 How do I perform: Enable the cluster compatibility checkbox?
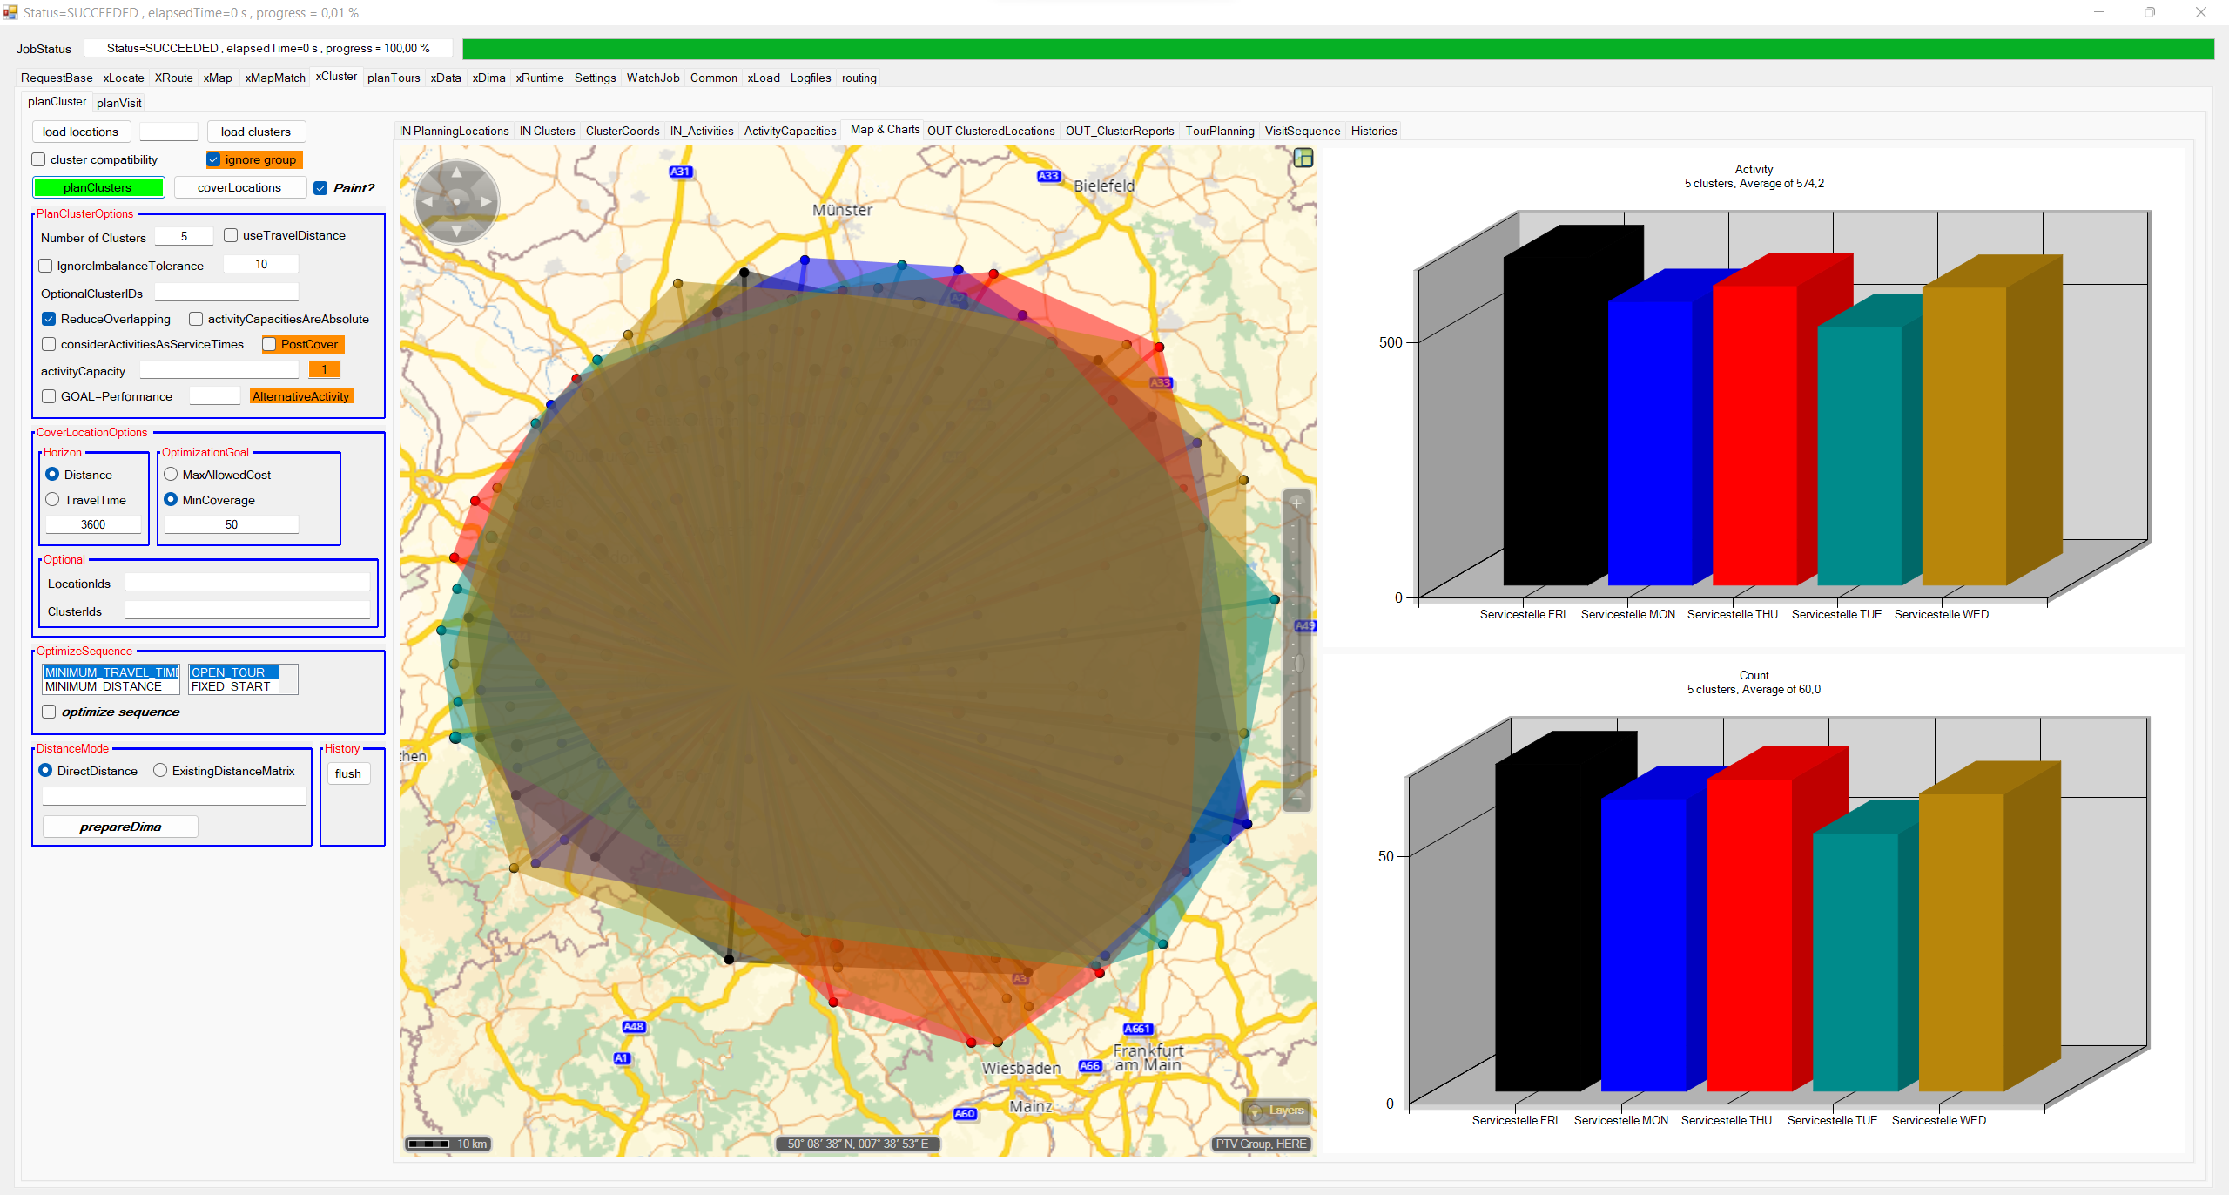tap(39, 160)
